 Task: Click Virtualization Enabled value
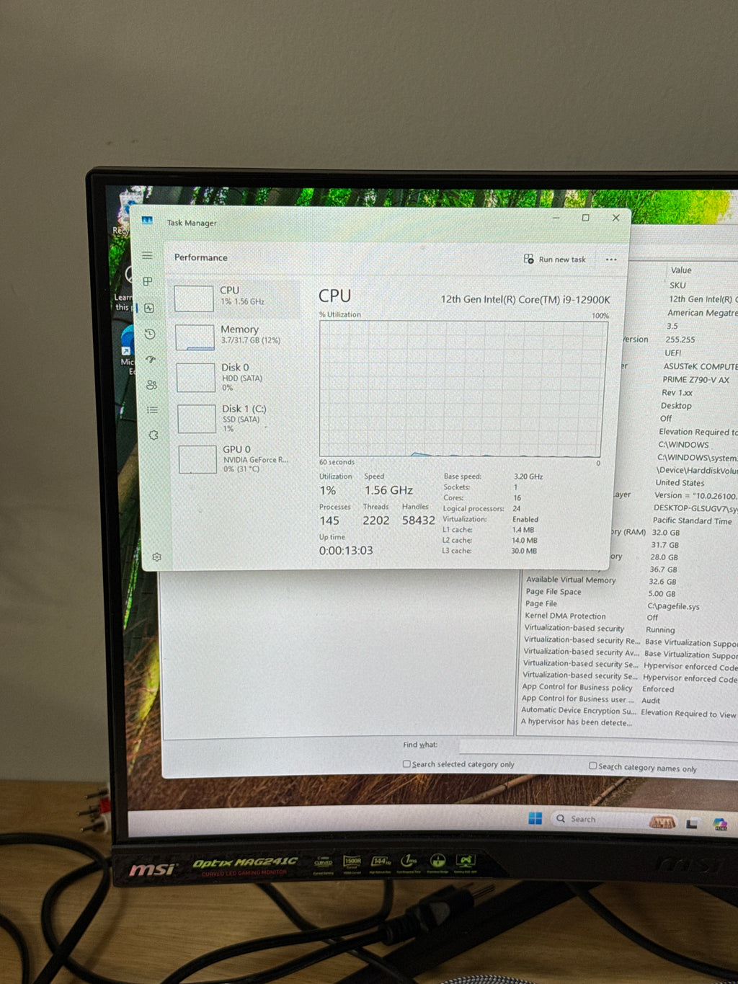[525, 519]
